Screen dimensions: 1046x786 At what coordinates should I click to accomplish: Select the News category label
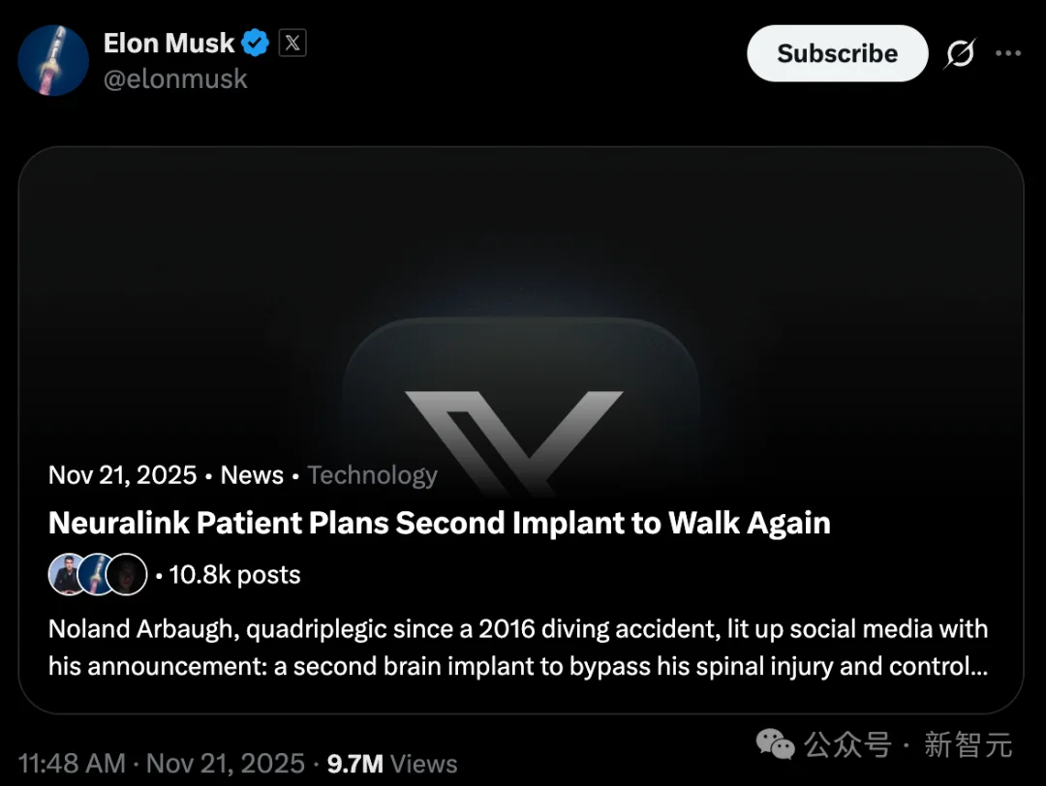pyautogui.click(x=252, y=475)
